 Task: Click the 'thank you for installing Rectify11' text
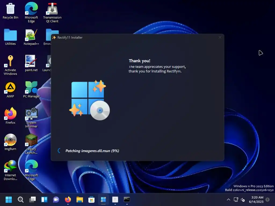tap(155, 71)
